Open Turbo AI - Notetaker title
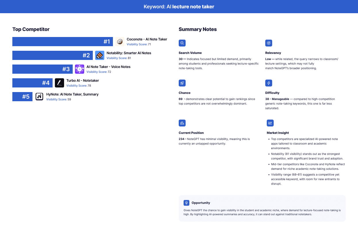This screenshot has height=234, width=358. (82, 81)
